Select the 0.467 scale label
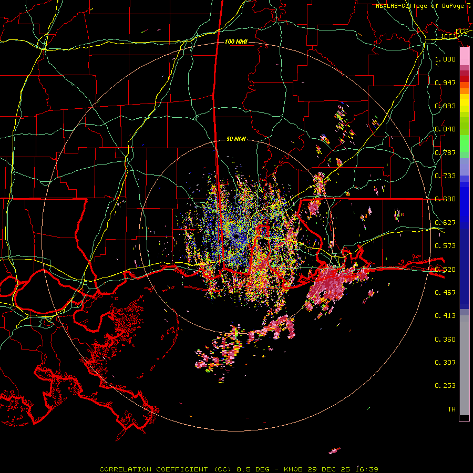The width and height of the screenshot is (473, 473). coord(445,293)
